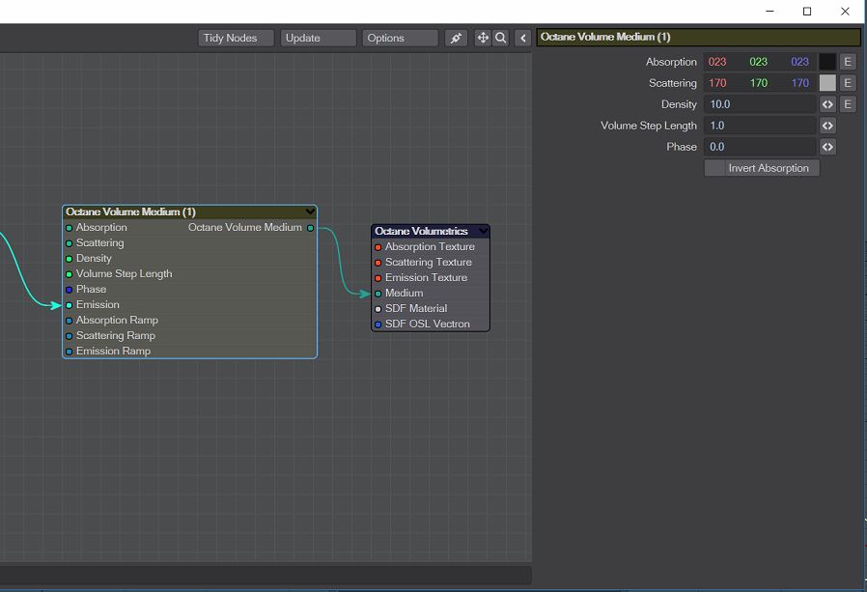
Task: Collapse the Octane Volume Medium node
Action: (309, 211)
